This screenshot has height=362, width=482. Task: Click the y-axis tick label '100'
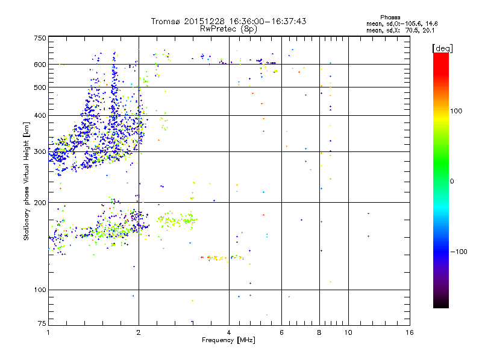click(40, 290)
